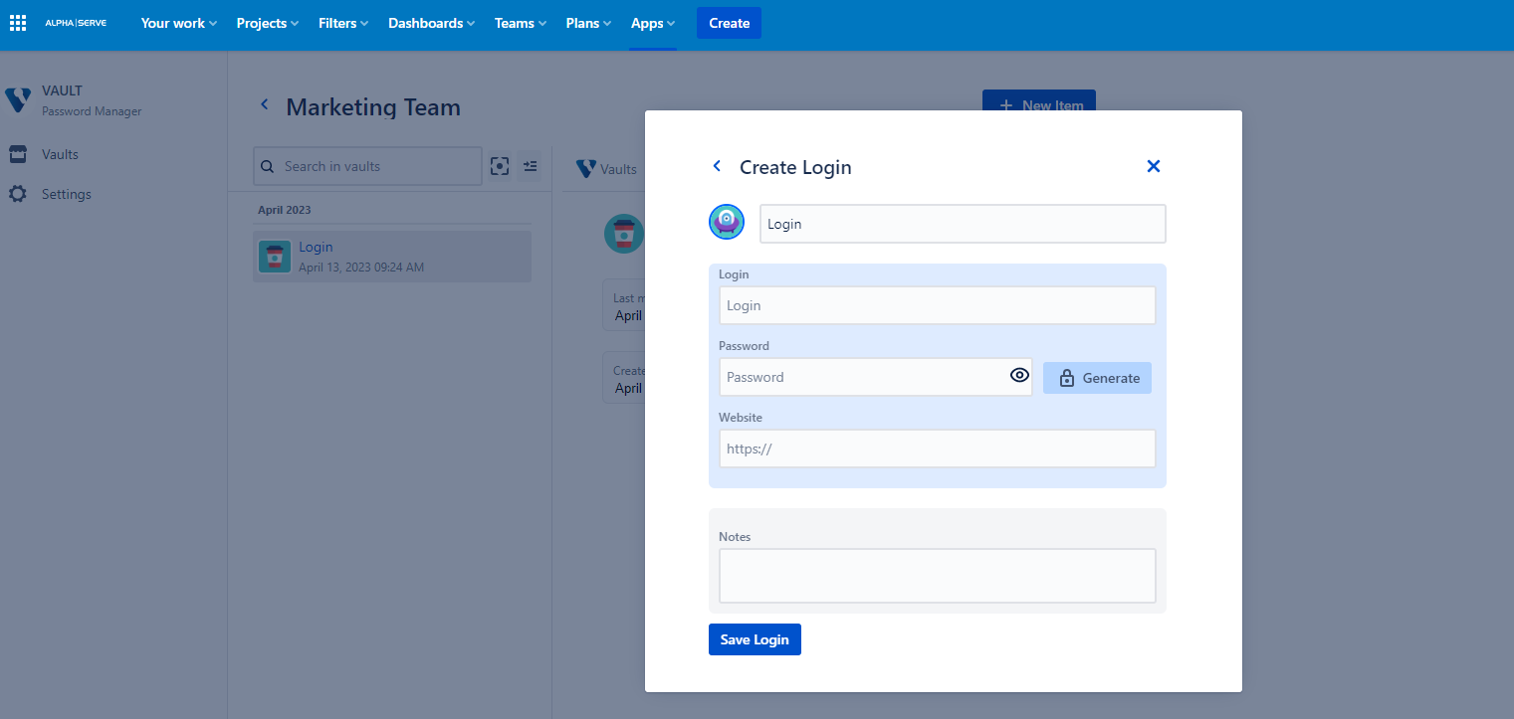
Task: Toggle password visibility with the eye icon
Action: 1019,375
